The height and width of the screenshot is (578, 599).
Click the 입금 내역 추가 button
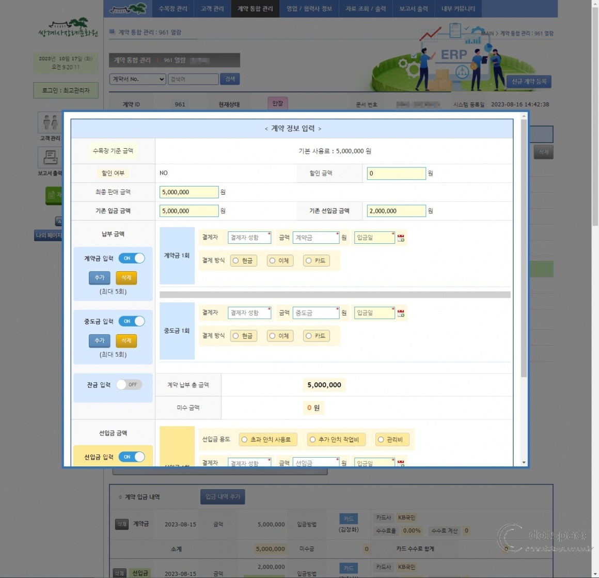click(x=222, y=496)
